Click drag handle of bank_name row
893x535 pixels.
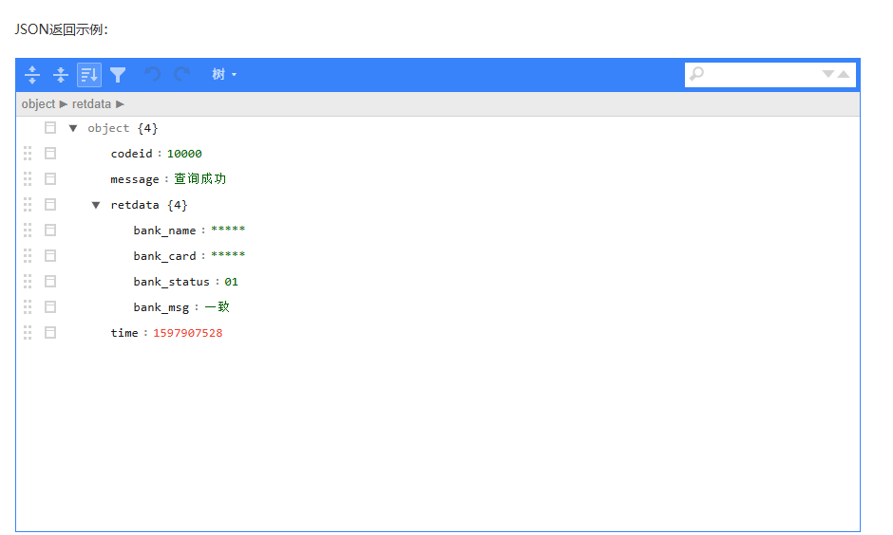point(28,231)
